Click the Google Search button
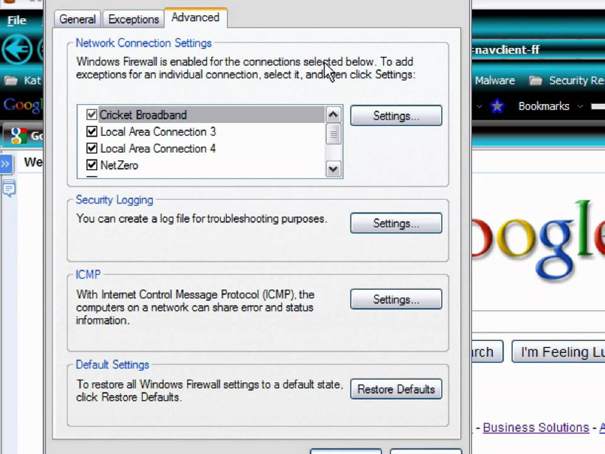 (487, 352)
